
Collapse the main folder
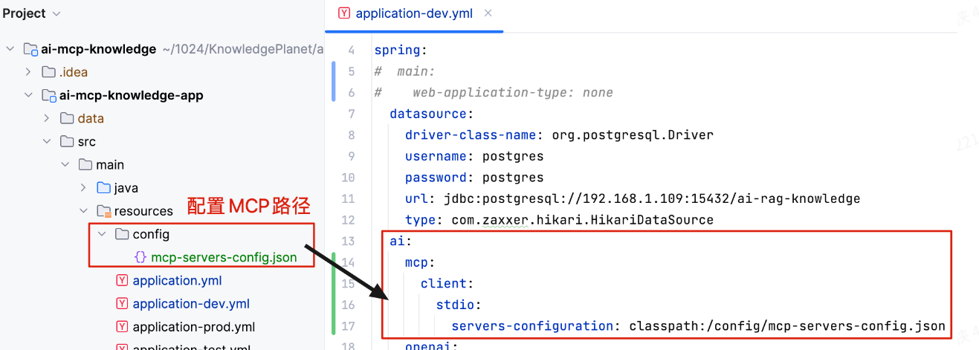click(x=65, y=164)
